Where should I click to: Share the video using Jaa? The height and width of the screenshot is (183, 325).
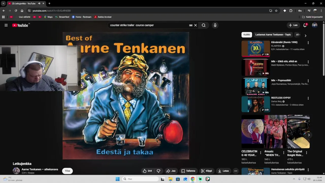pyautogui.click(x=171, y=171)
